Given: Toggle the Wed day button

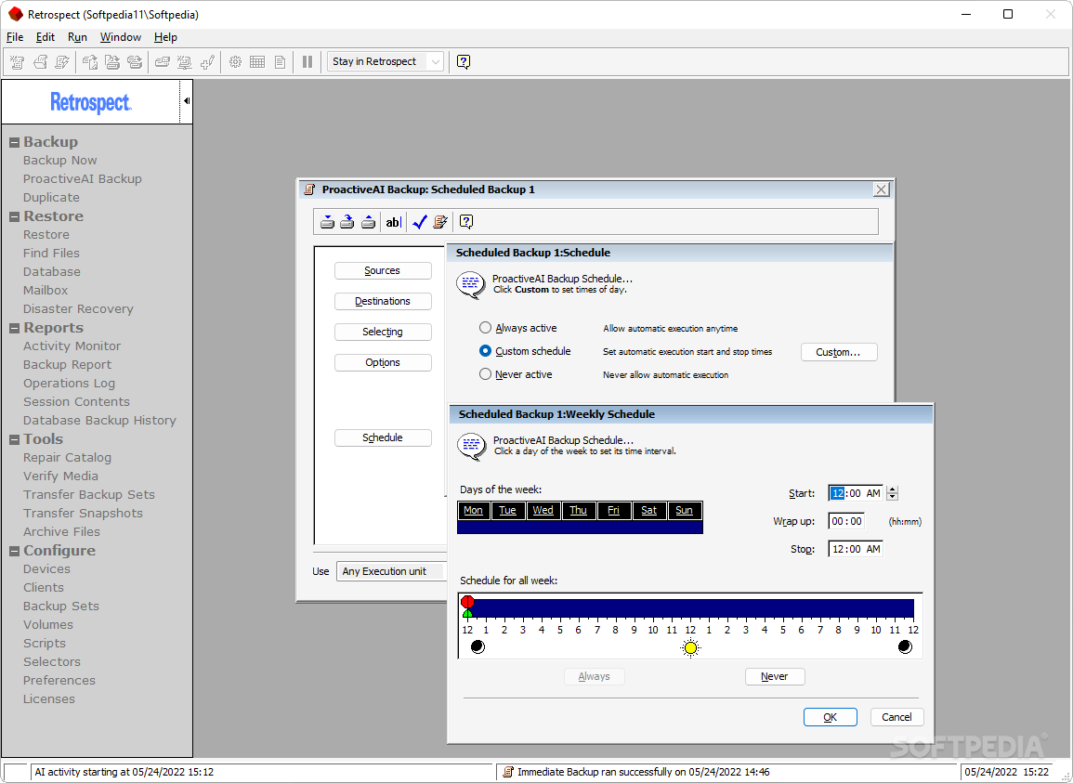Looking at the screenshot, I should (543, 511).
